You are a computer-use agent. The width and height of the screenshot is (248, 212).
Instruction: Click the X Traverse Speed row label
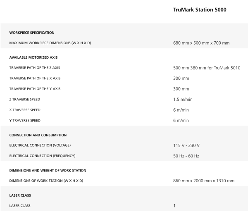tap(24, 110)
